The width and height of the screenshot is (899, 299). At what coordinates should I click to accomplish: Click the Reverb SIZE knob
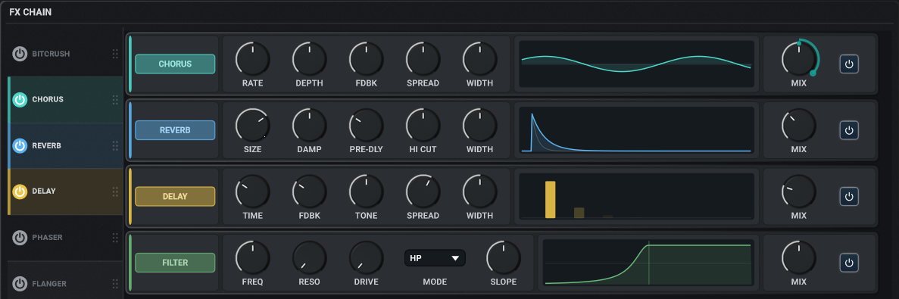[x=252, y=126]
